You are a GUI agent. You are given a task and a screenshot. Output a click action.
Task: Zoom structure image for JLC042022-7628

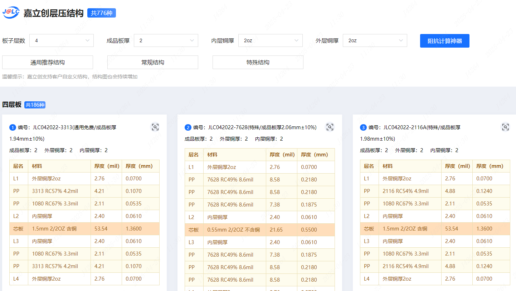pyautogui.click(x=330, y=127)
